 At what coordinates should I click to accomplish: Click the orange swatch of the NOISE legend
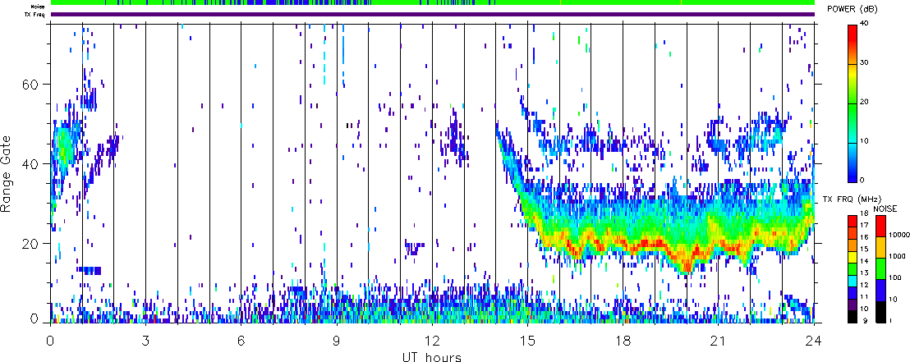pos(880,247)
